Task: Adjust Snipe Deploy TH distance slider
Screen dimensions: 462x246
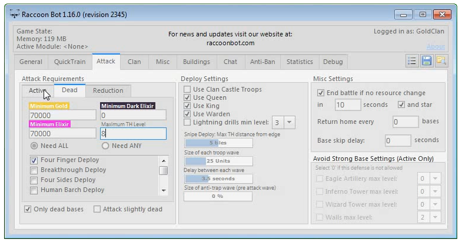Action: 218,143
